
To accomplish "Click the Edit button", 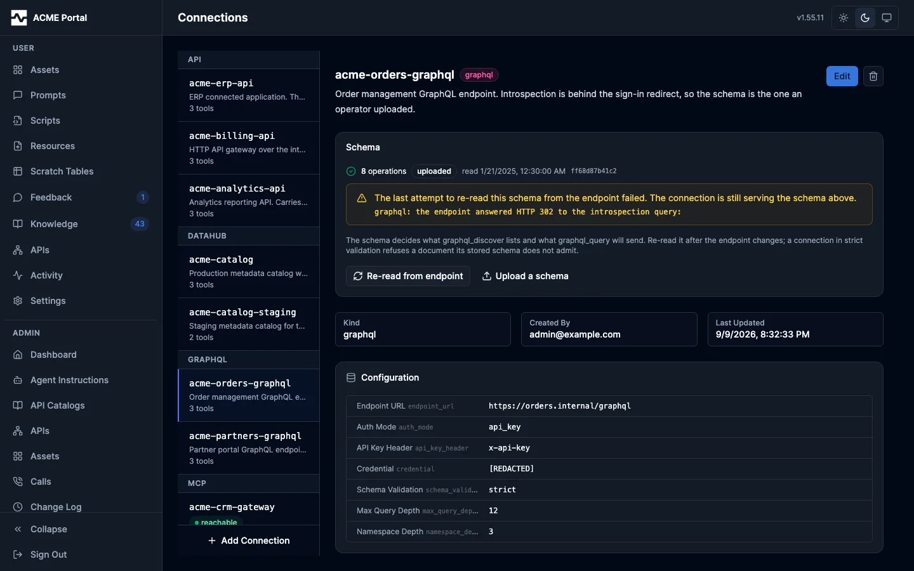I will click(842, 76).
